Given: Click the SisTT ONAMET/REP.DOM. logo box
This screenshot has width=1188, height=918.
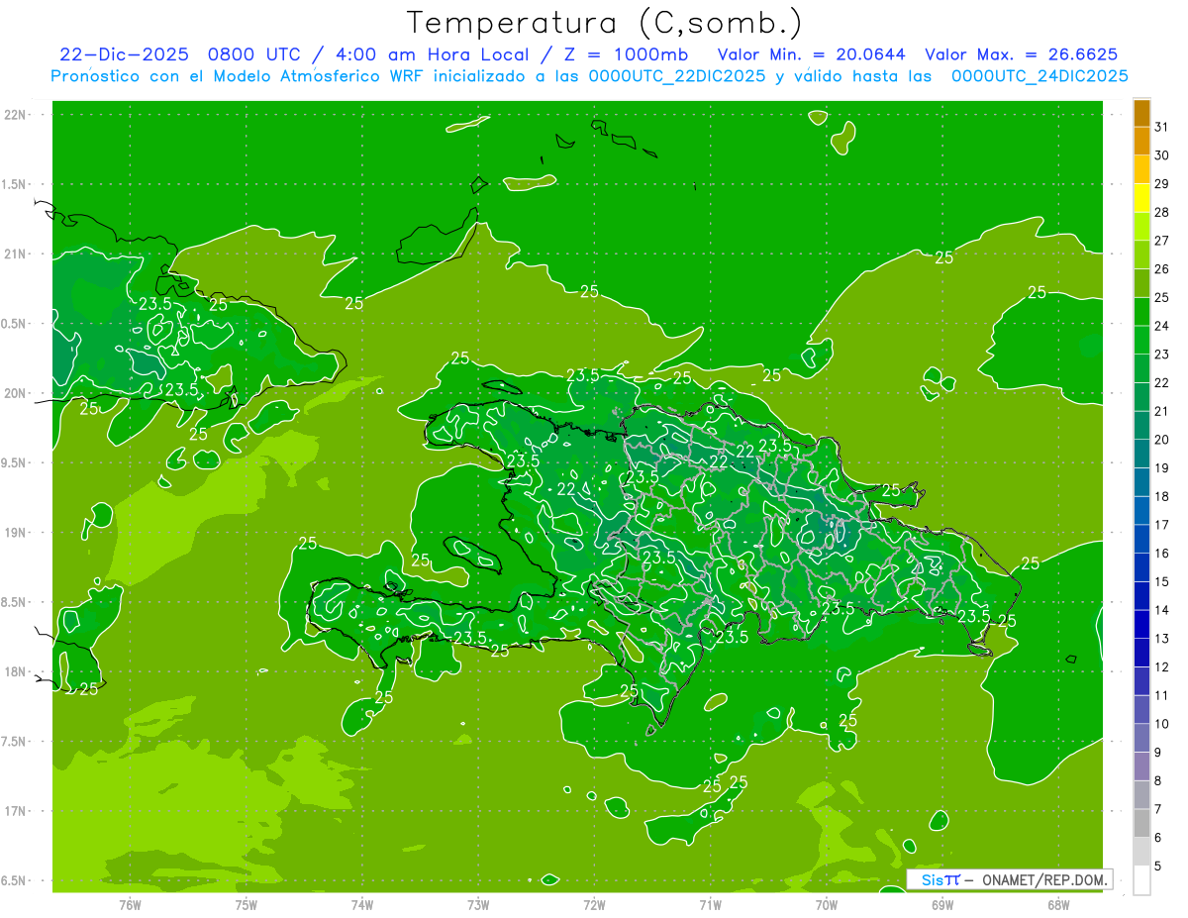Looking at the screenshot, I should click(1009, 879).
